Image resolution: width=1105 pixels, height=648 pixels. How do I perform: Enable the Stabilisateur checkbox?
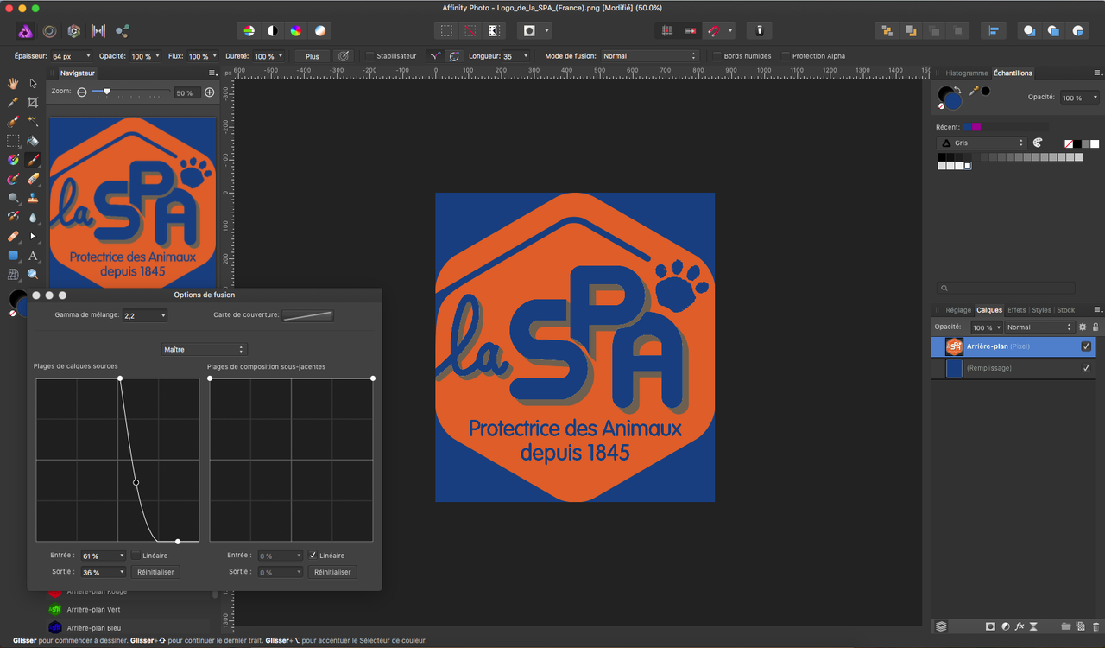(369, 56)
